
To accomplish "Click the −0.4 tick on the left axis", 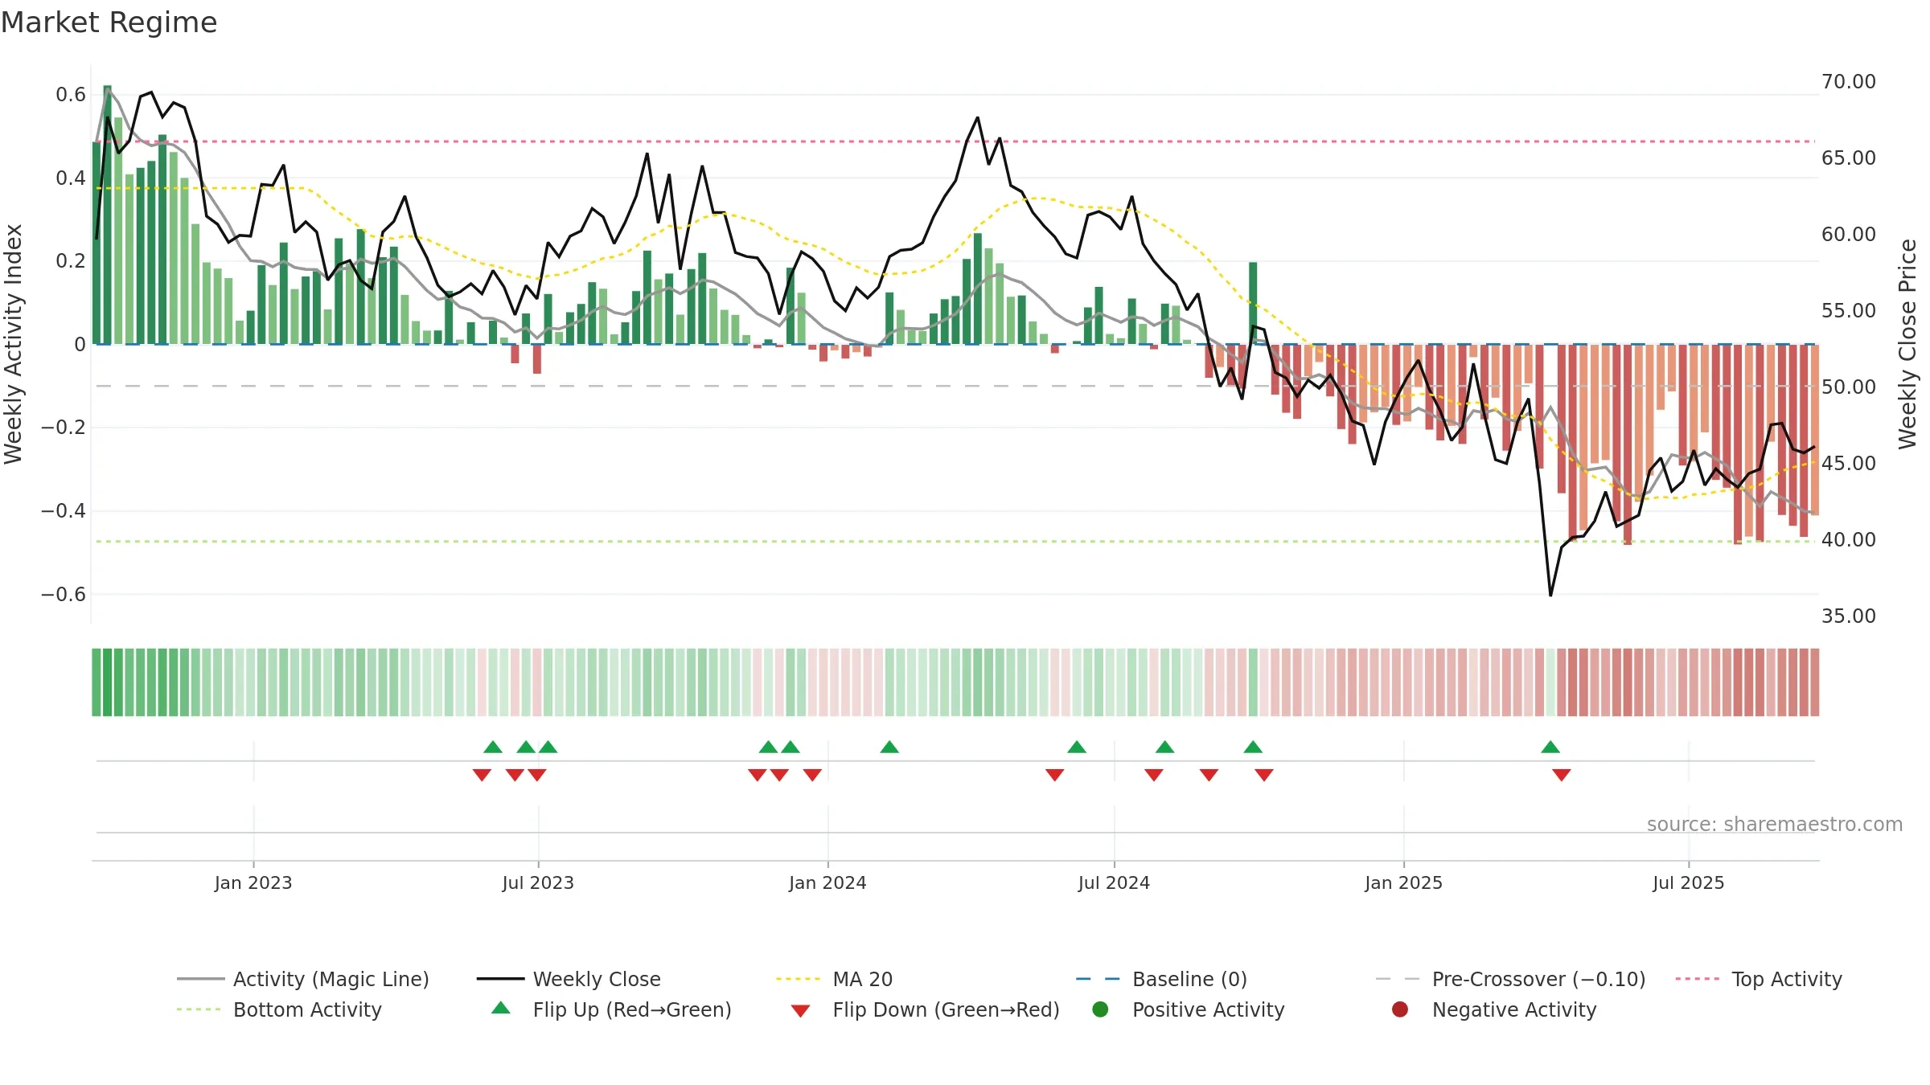I will 64,511.
